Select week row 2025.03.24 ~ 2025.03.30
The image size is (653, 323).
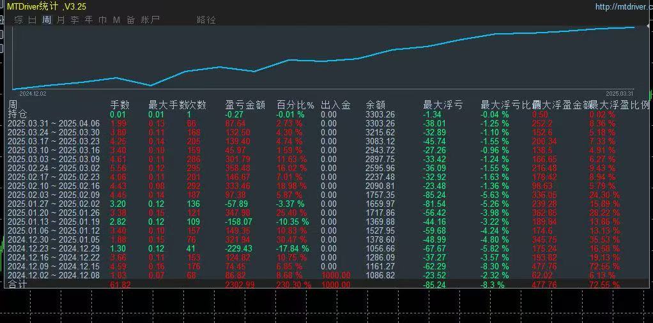(x=54, y=132)
